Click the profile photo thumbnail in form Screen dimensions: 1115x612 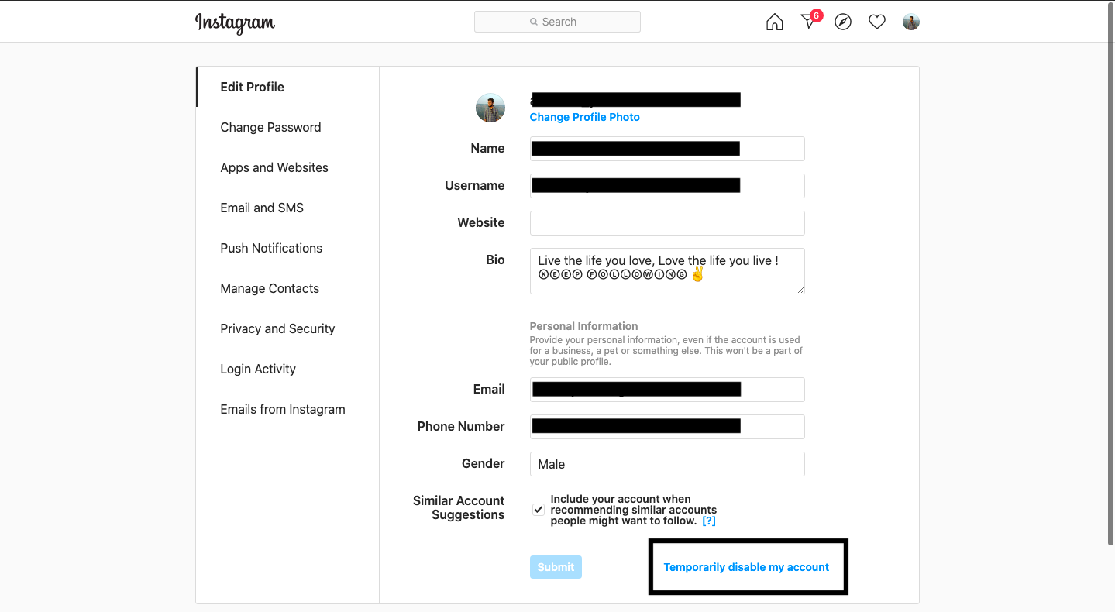click(490, 108)
